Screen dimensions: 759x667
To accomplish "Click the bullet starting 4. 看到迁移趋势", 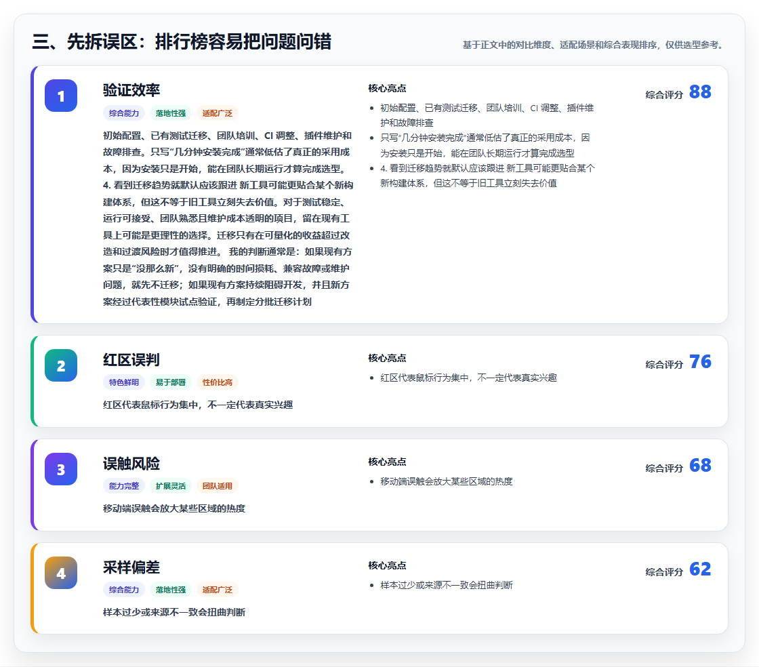I will 487,175.
